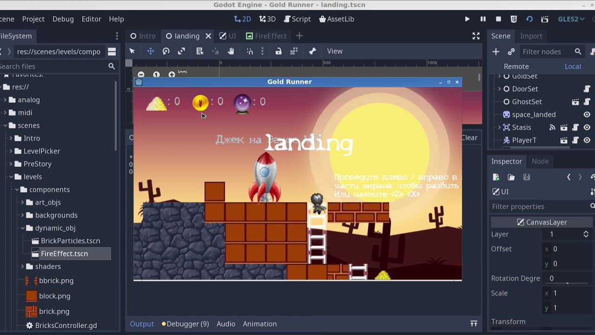Lock the selected node with padlock icon
Image resolution: width=595 pixels, height=335 pixels.
tap(278, 51)
